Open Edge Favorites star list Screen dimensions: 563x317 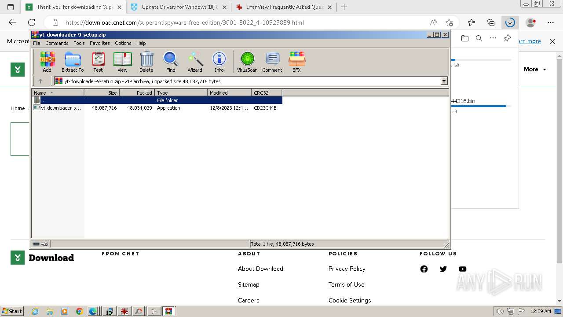472,22
